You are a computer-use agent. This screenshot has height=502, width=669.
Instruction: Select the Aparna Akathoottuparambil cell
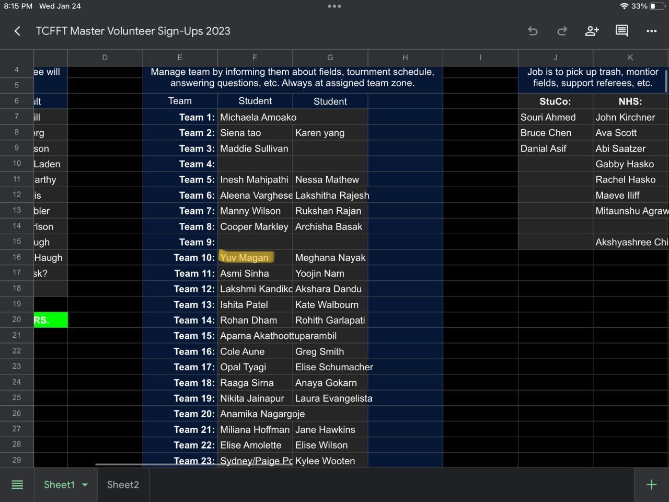pyautogui.click(x=255, y=336)
